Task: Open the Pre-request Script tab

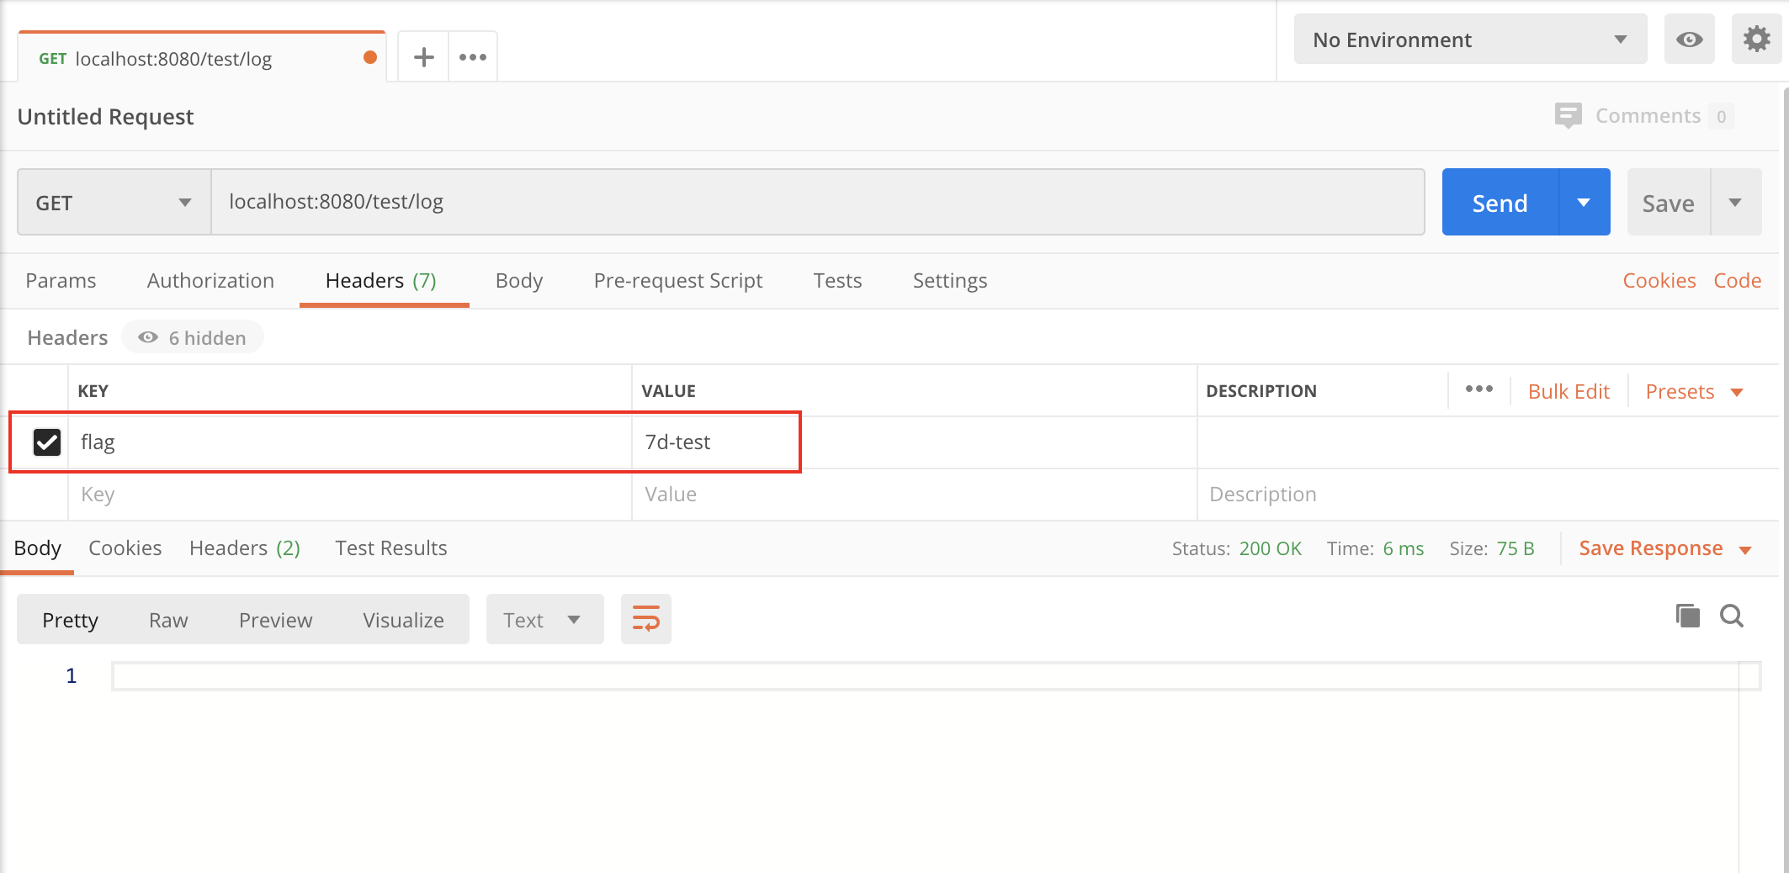Action: [x=677, y=280]
